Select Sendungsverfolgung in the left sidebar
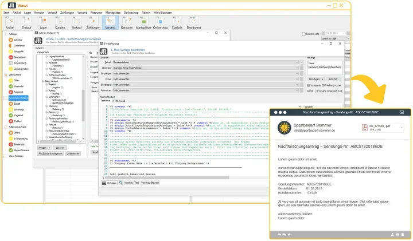Viewport: 413px width, 241px height. [18, 98]
